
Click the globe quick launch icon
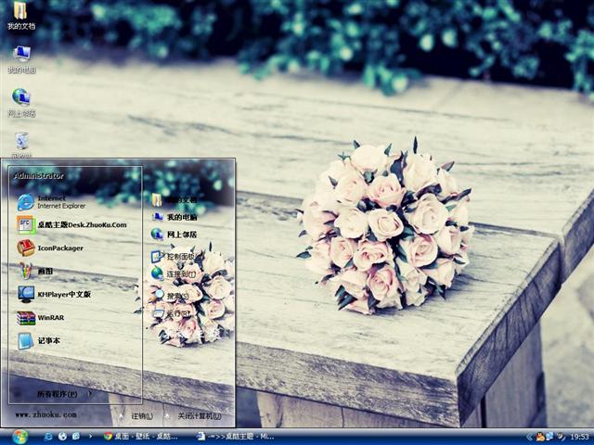click(x=62, y=437)
